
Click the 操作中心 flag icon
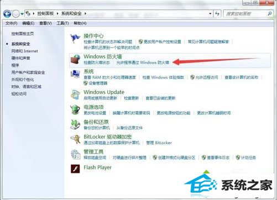coord(75,39)
